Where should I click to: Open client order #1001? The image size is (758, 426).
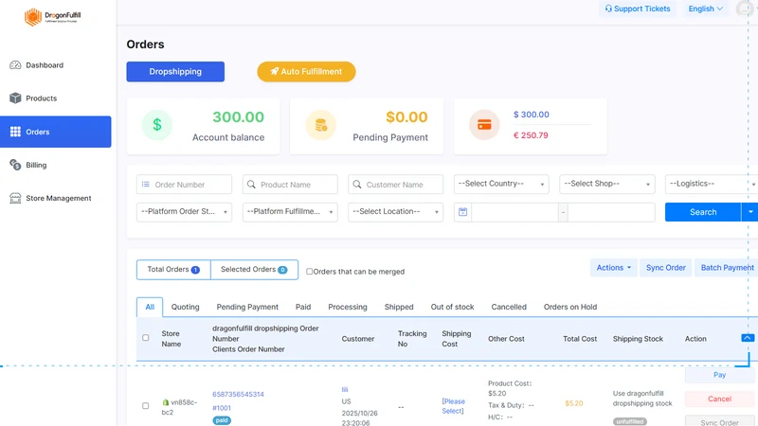(x=222, y=408)
